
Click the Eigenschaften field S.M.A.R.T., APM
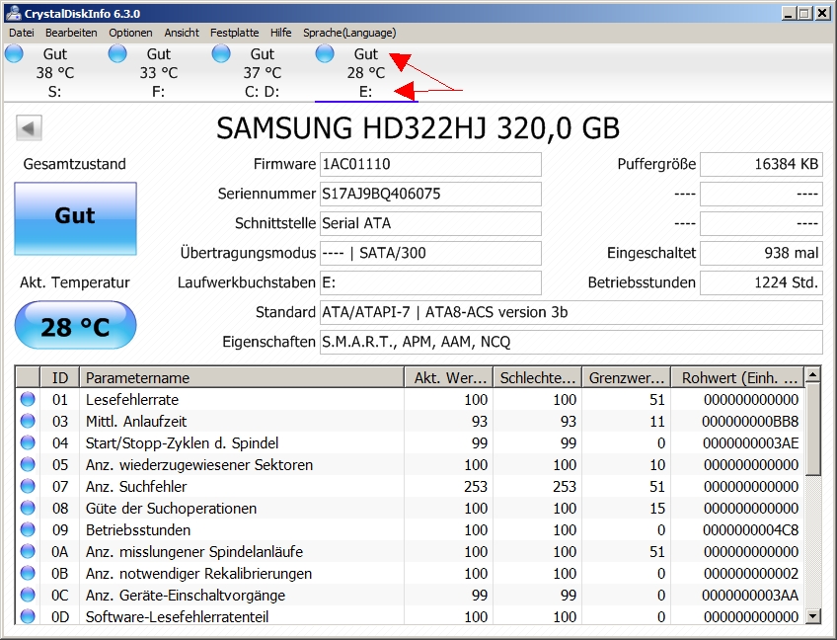coord(571,342)
